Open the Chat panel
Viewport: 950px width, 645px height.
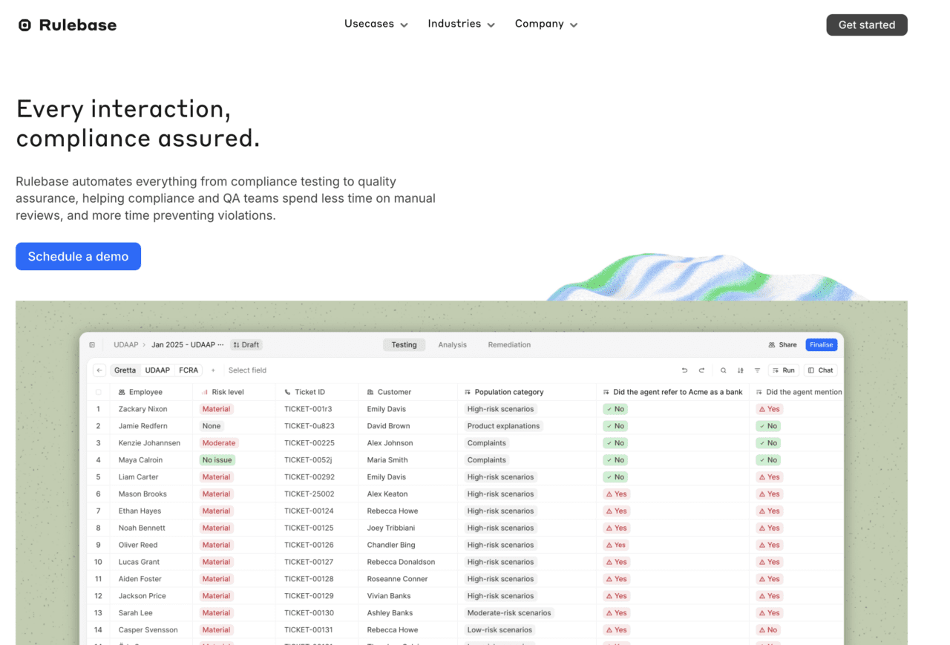coord(821,370)
